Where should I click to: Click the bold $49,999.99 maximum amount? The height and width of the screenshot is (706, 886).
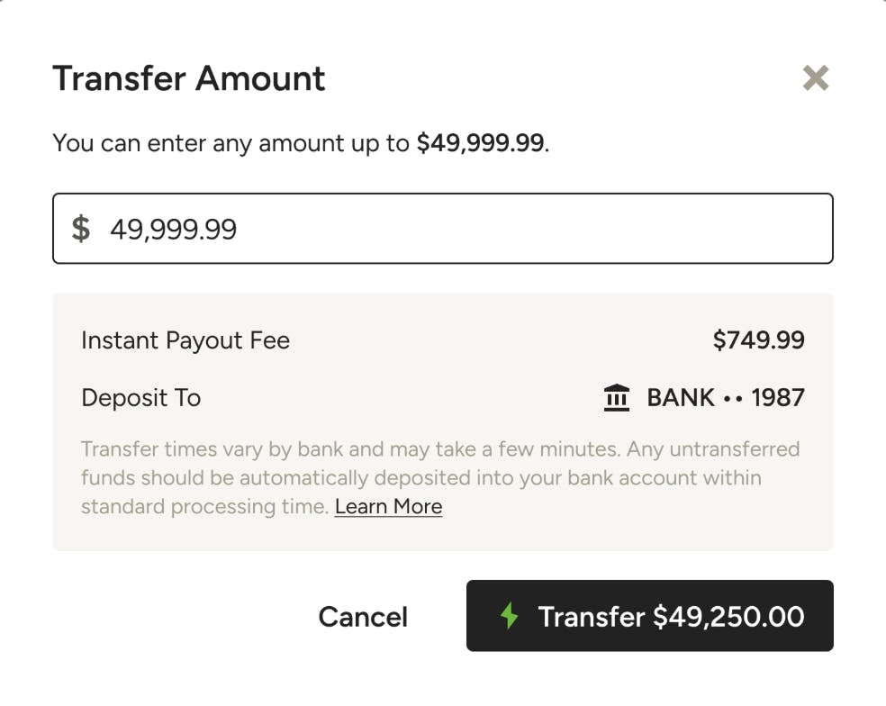pos(480,143)
